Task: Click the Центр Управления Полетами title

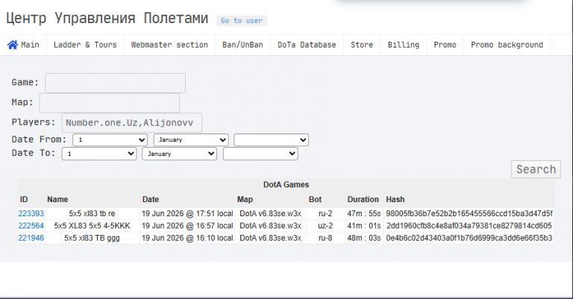Action: click(x=107, y=18)
